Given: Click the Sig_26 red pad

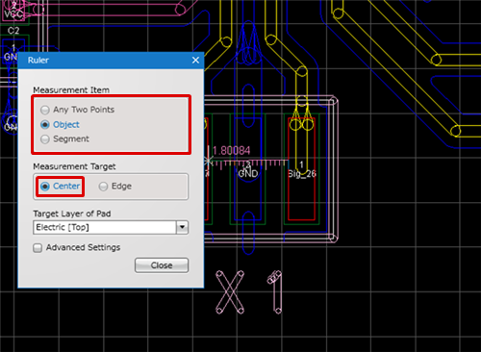Looking at the screenshot, I should click(301, 168).
